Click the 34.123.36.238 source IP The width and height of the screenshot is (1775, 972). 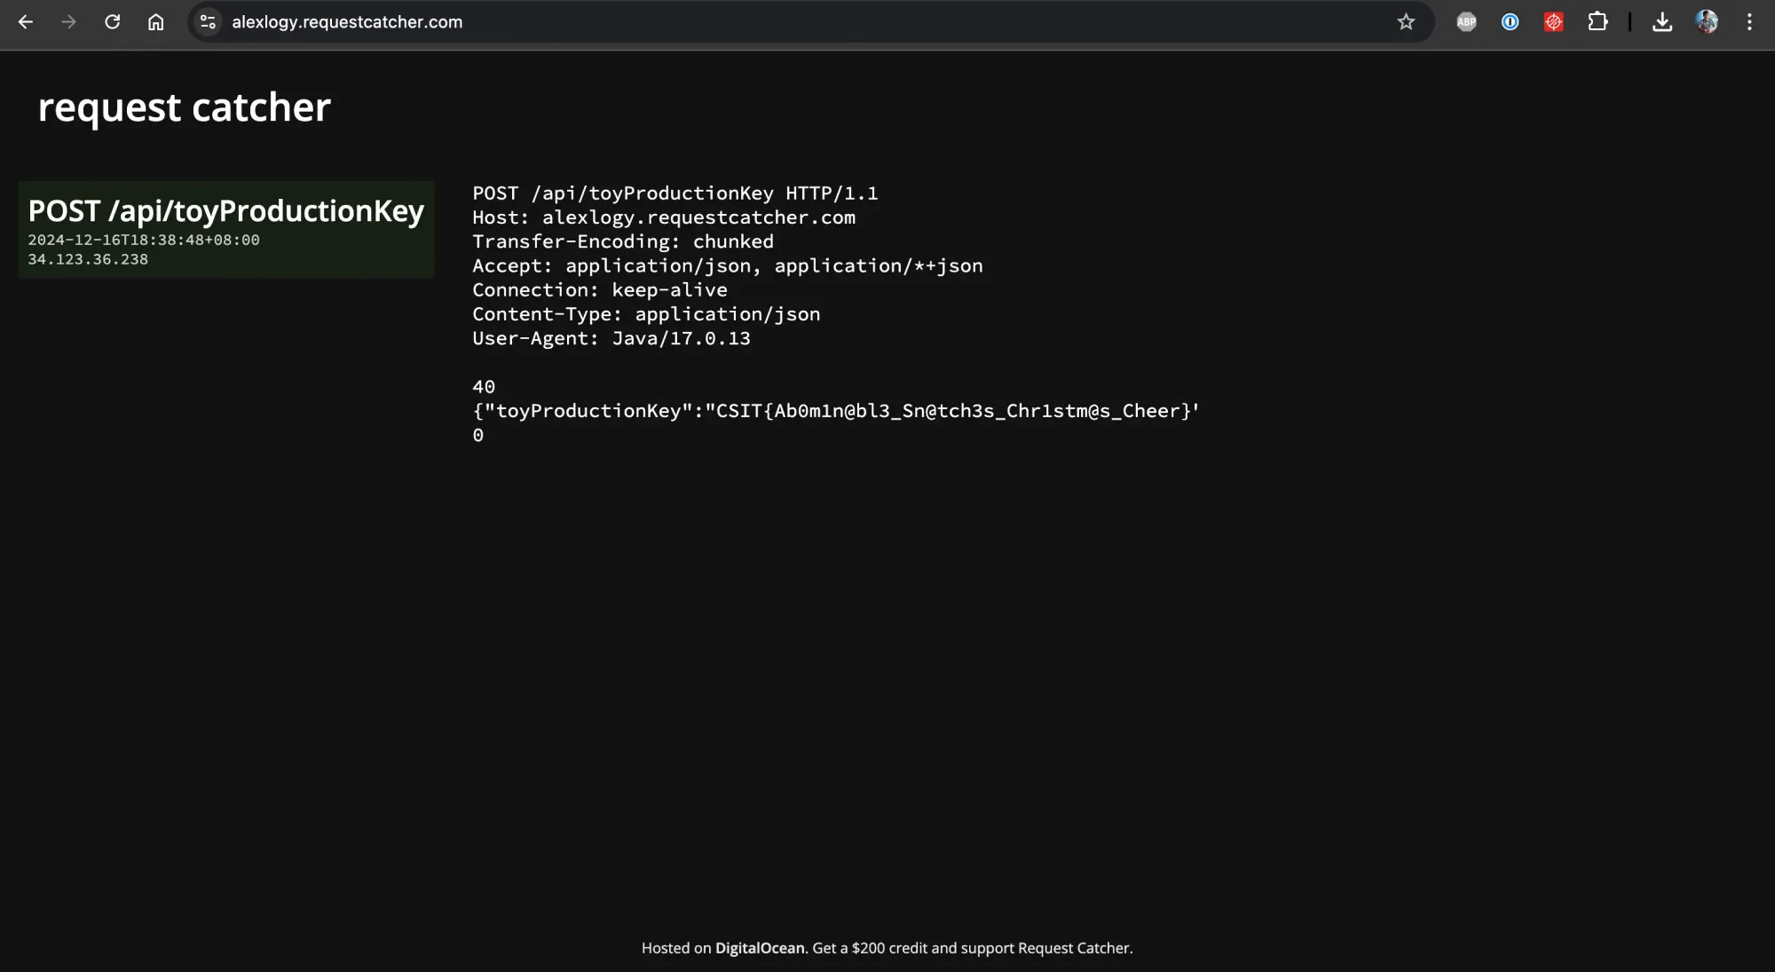pyautogui.click(x=88, y=259)
